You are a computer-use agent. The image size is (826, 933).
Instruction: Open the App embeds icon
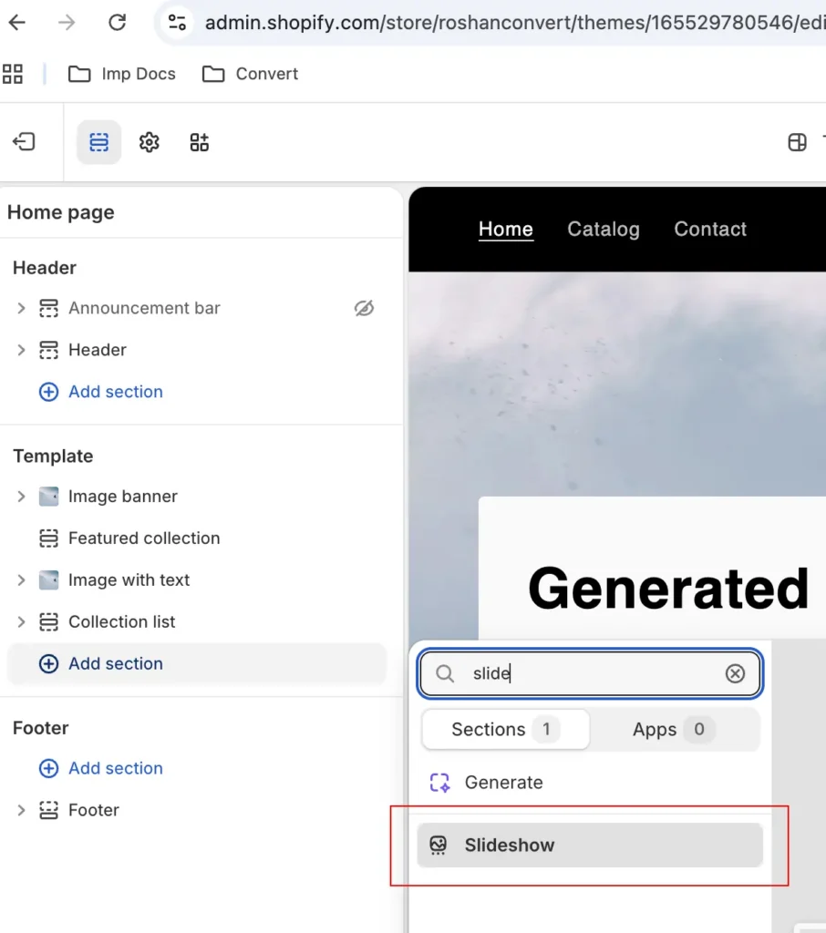point(199,142)
